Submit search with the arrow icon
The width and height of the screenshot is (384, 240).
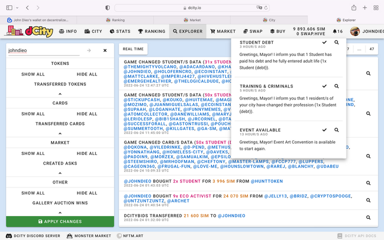[x=89, y=50]
